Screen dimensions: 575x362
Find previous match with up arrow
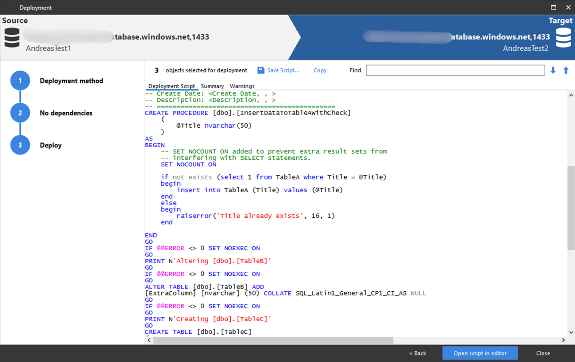click(566, 70)
